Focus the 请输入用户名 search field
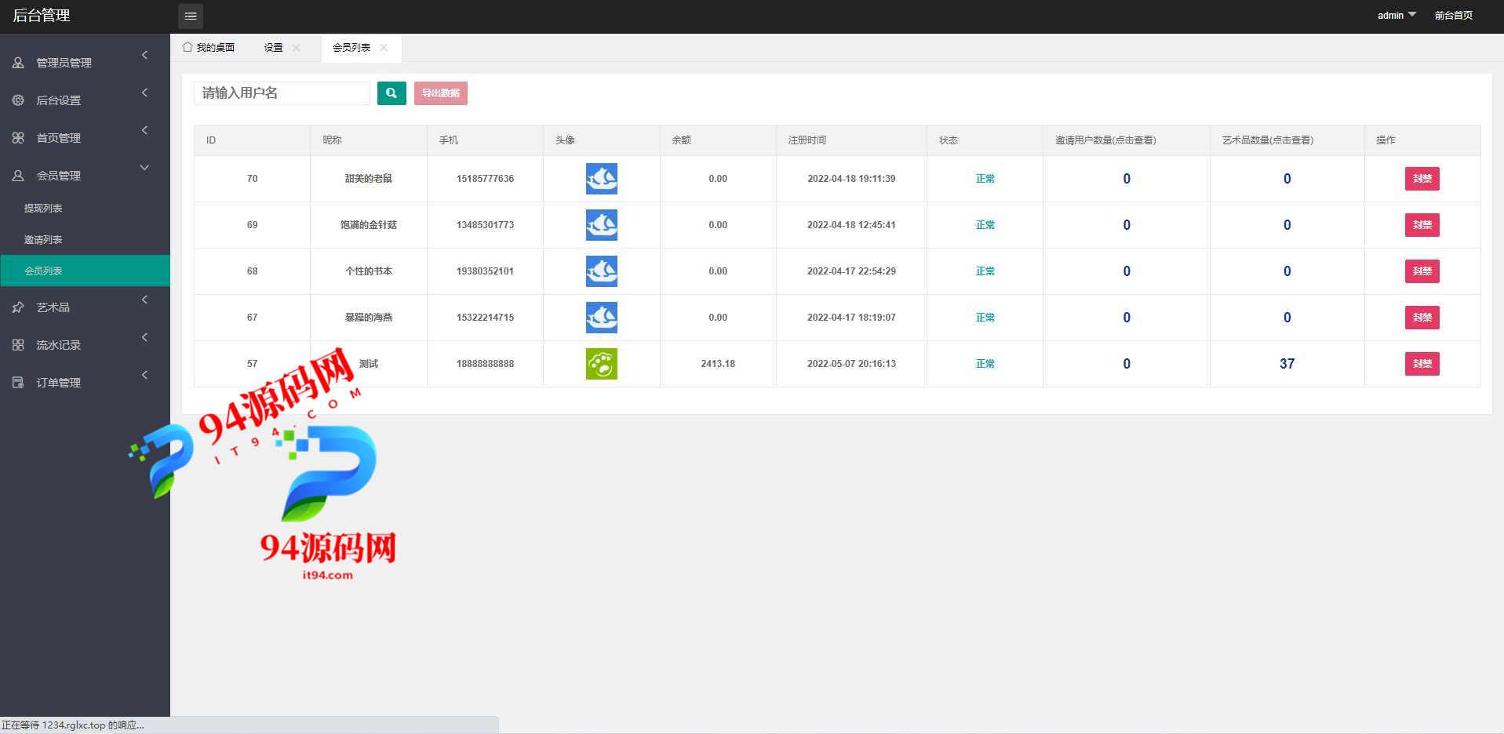The width and height of the screenshot is (1504, 734). 282,93
